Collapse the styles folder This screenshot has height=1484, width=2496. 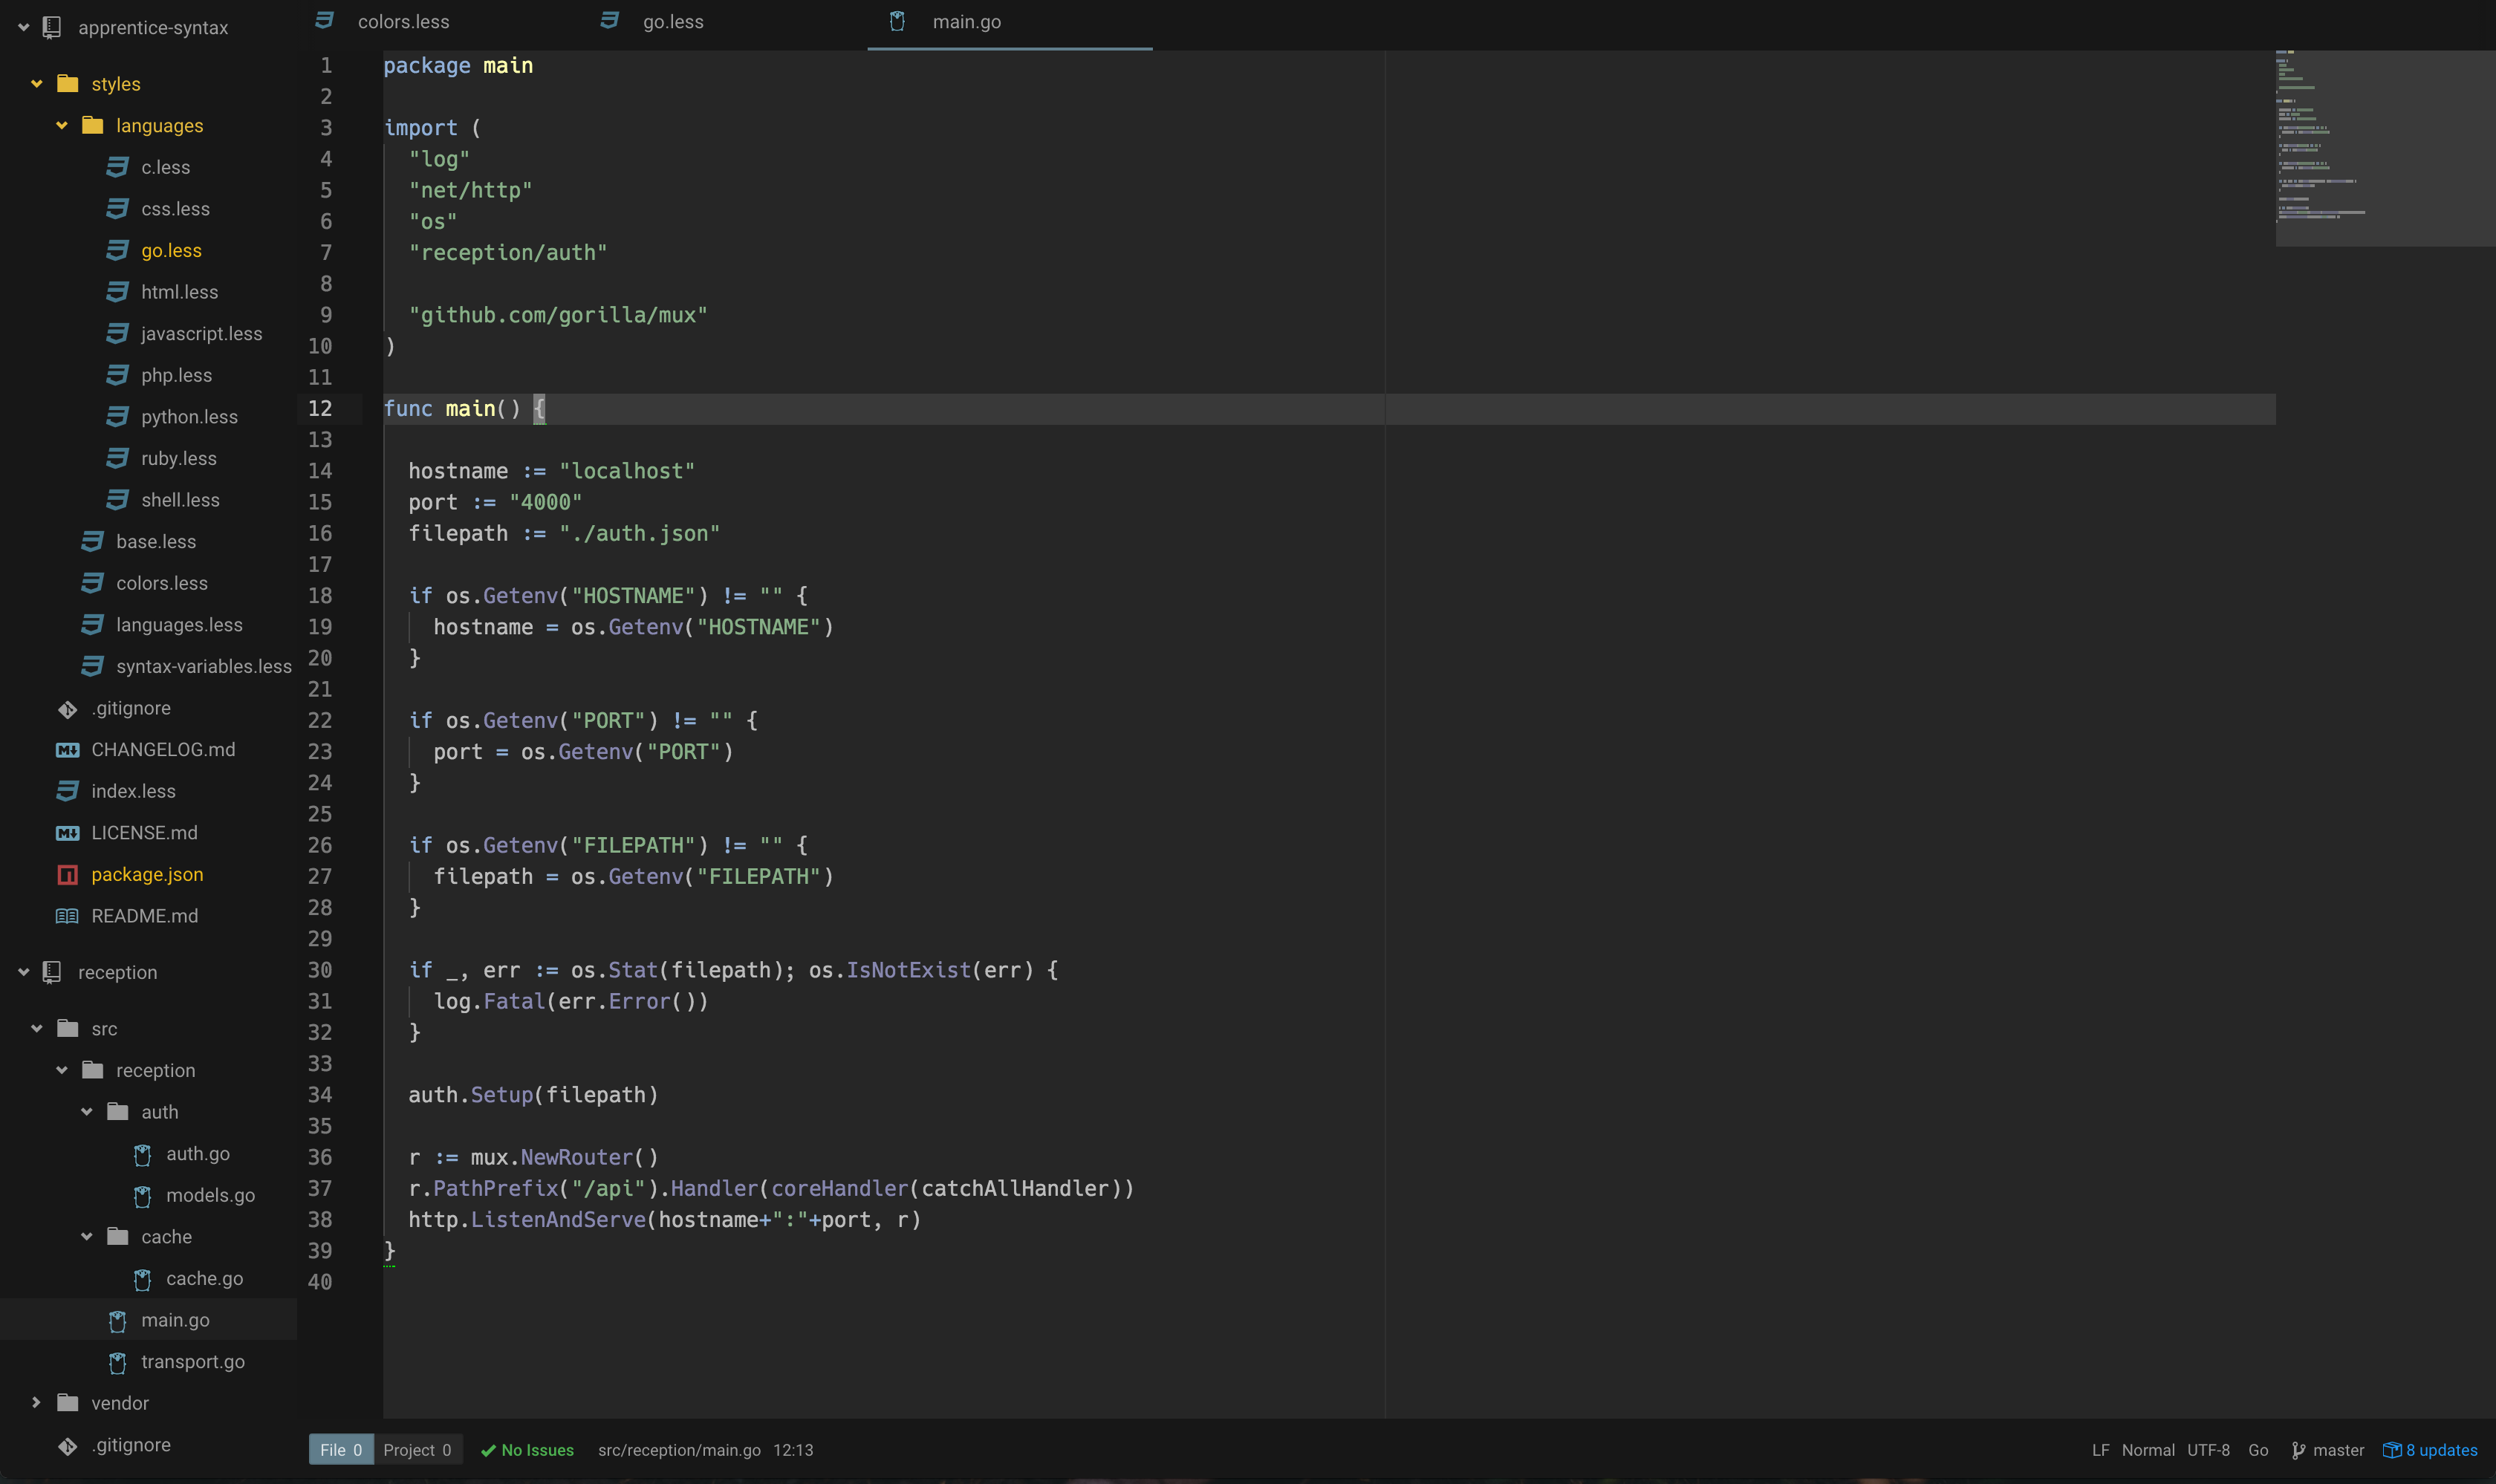click(x=37, y=84)
